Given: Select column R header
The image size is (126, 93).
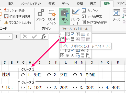Looking at the screenshot, I should click(118, 63).
